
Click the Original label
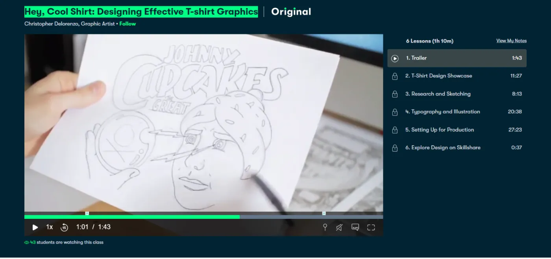click(291, 12)
